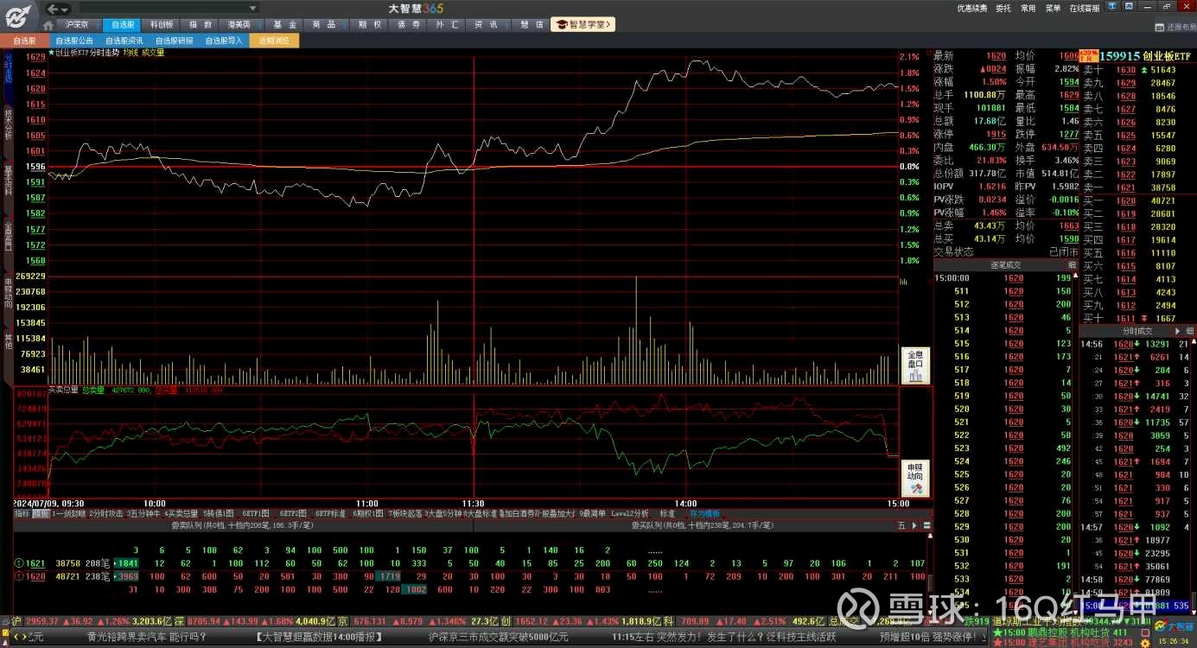
Task: Click the 存为模板 link
Action: pos(704,513)
